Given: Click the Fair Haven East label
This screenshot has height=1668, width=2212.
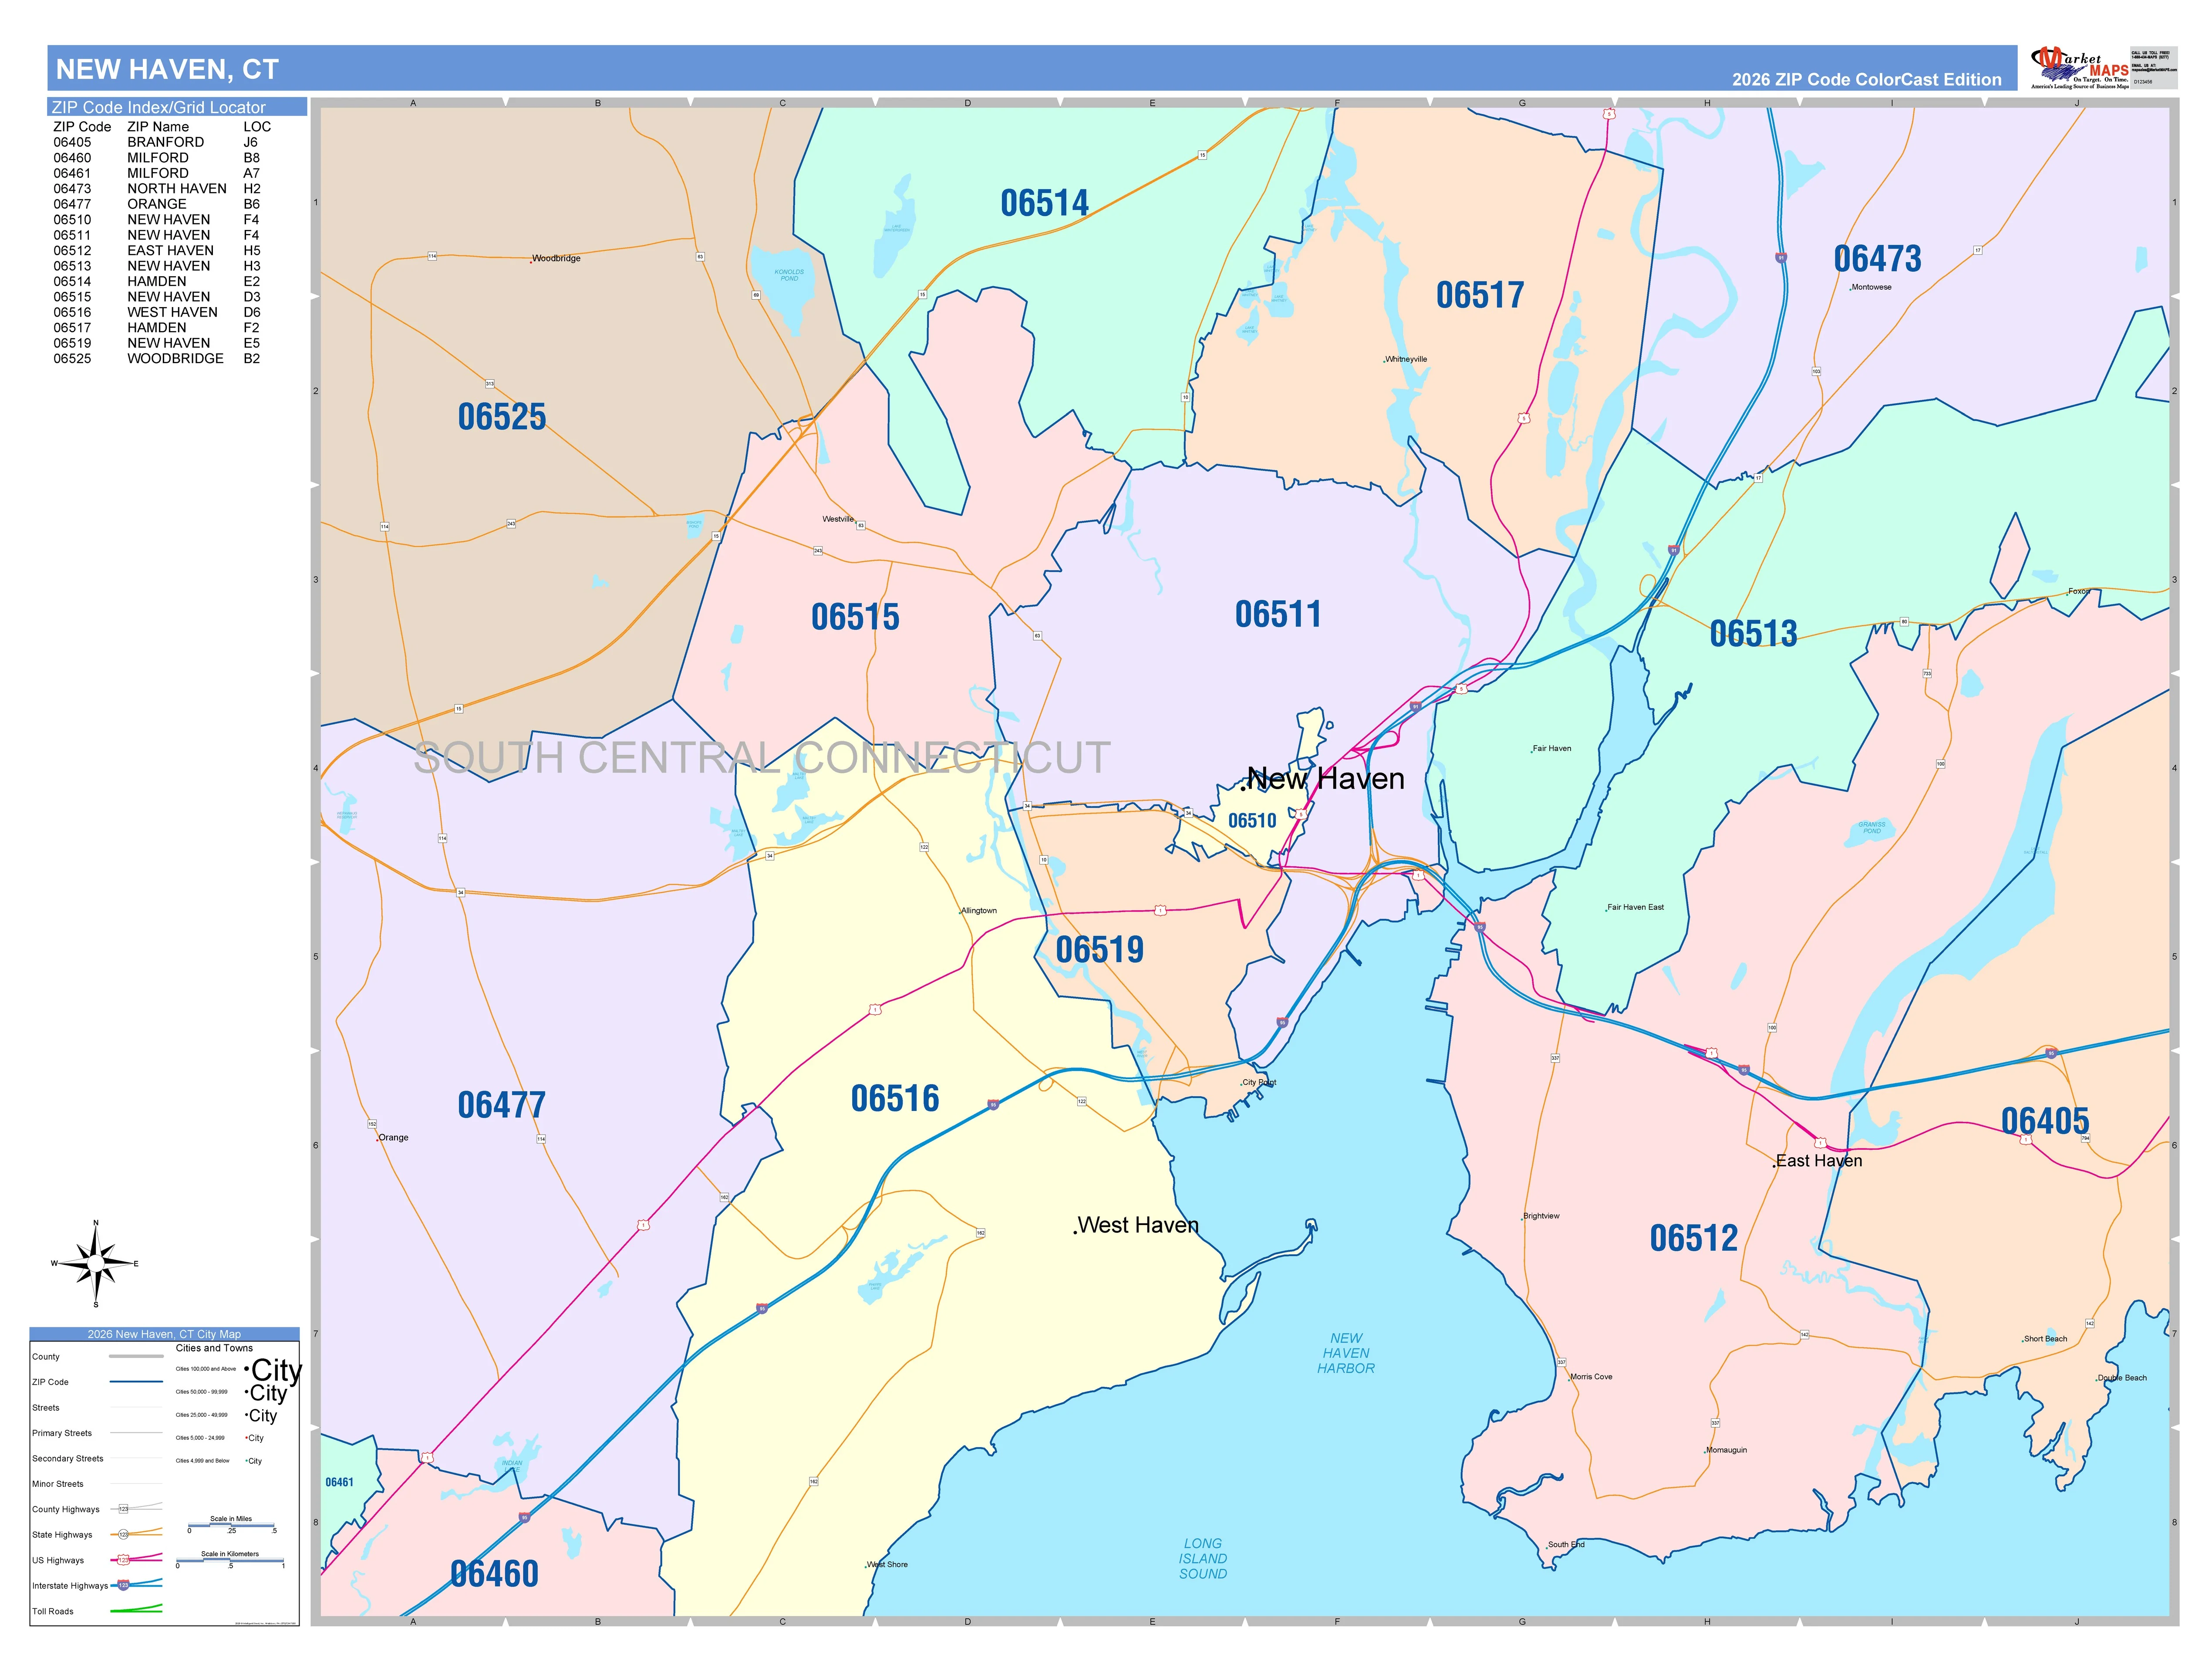Looking at the screenshot, I should pyautogui.click(x=1636, y=907).
